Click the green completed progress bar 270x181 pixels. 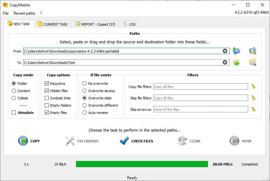coord(142,164)
